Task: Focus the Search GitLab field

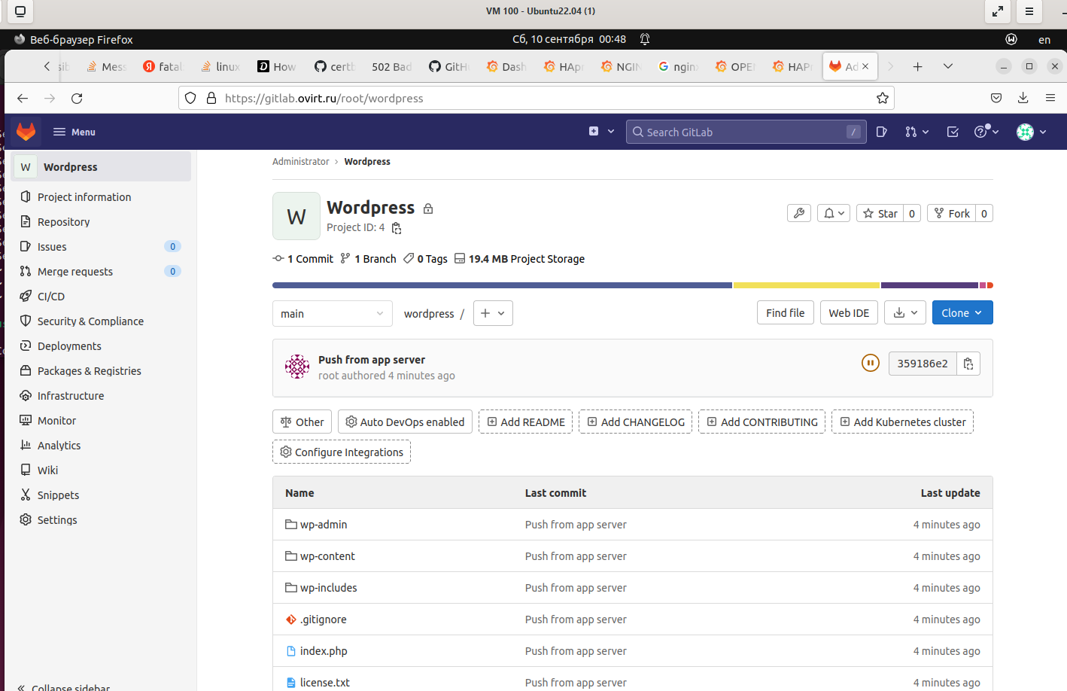Action: pos(746,132)
